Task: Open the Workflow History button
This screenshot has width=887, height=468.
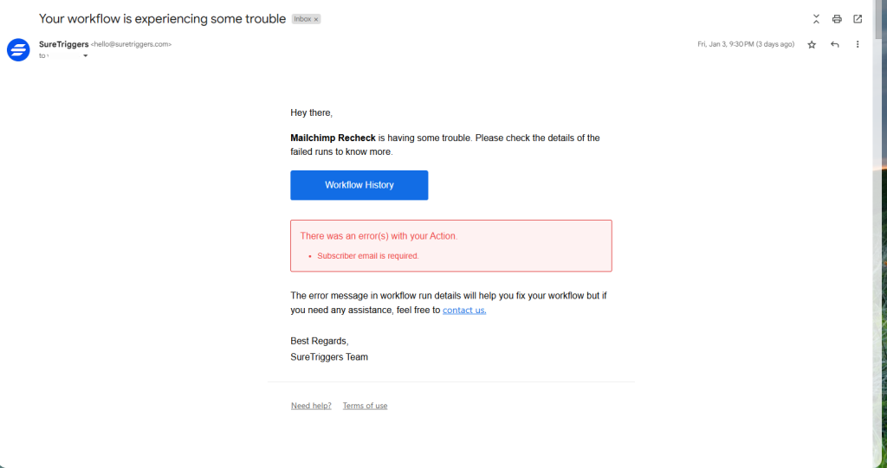Action: 359,185
